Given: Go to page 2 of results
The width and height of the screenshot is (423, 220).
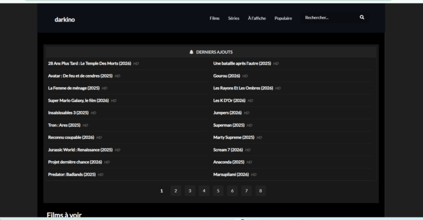Looking at the screenshot, I should click(x=175, y=190).
